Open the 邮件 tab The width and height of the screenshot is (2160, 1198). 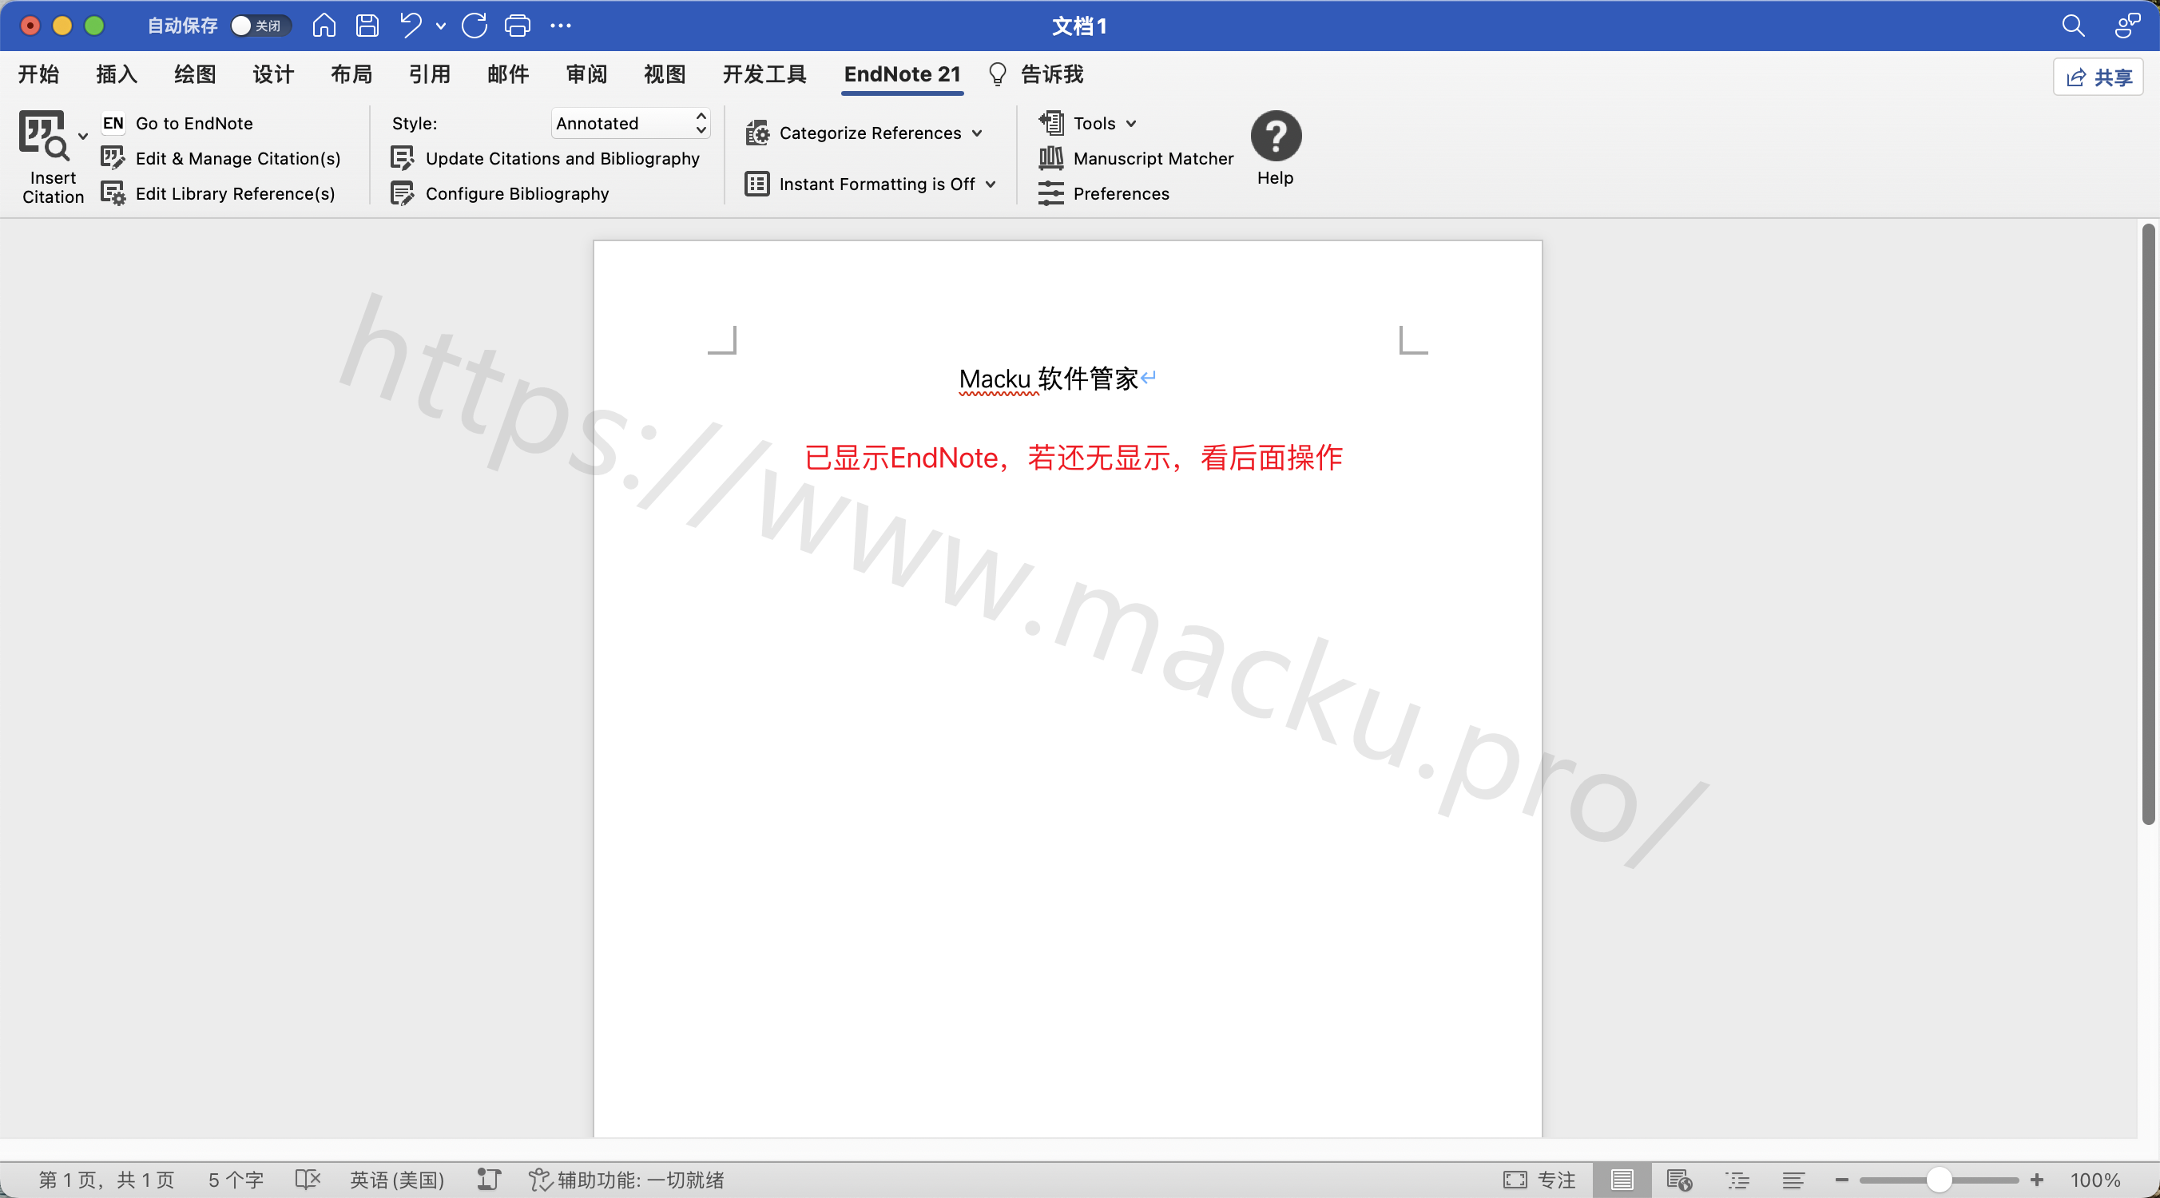click(508, 74)
